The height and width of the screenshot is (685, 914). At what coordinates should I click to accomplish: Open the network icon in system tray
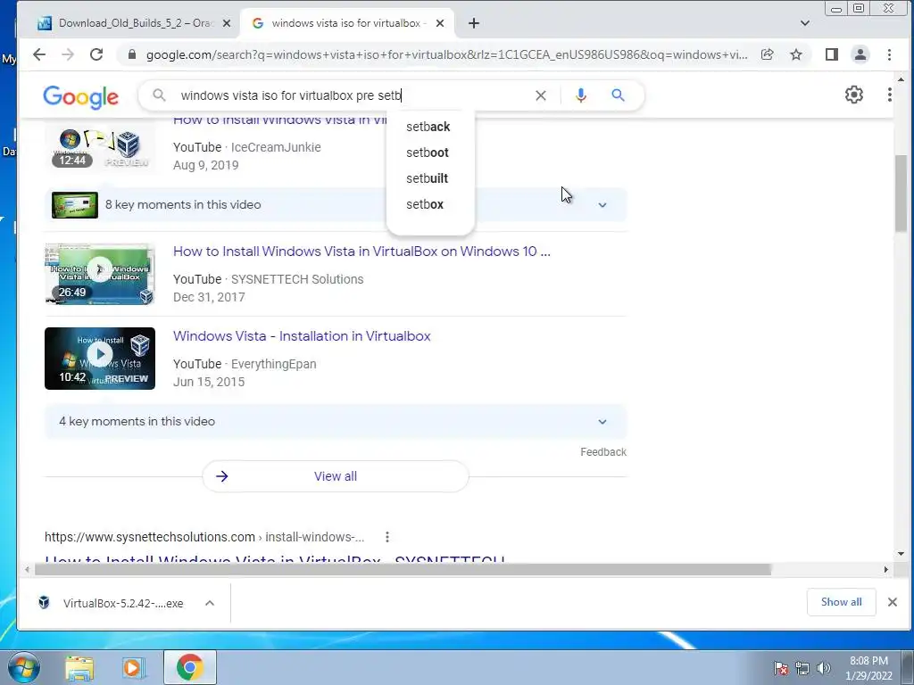click(802, 668)
